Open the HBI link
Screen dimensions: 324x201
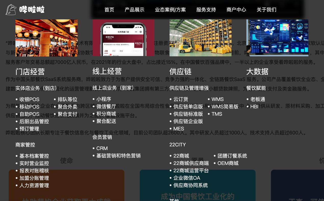point(254,107)
